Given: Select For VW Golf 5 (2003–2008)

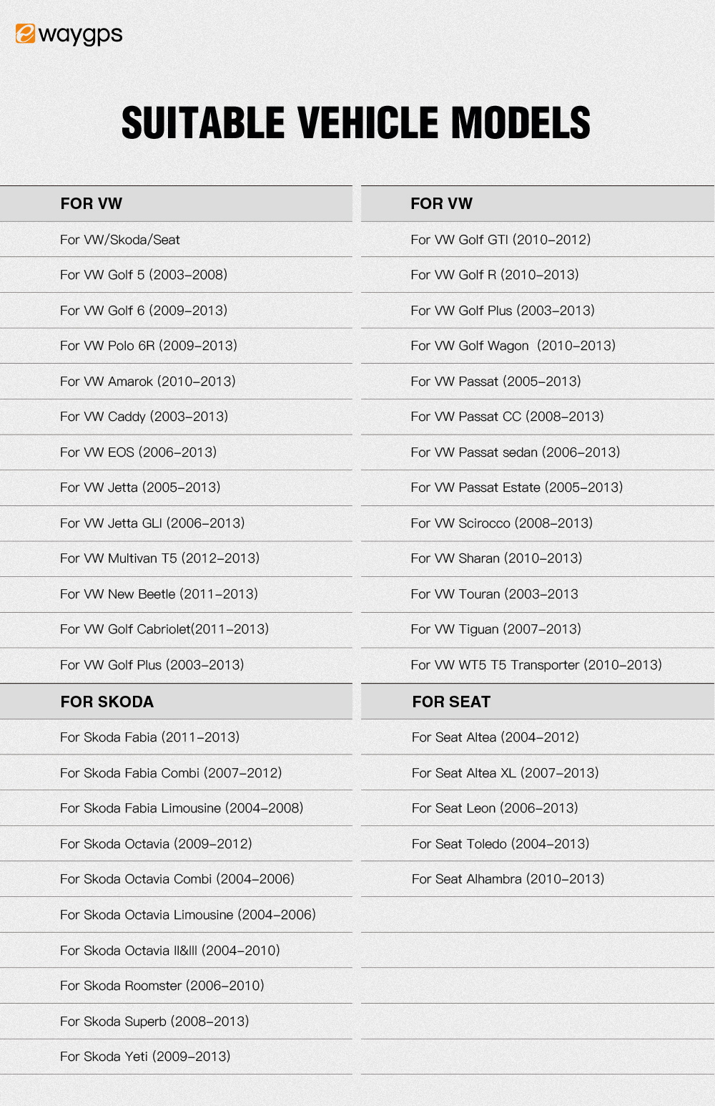Looking at the screenshot, I should [143, 275].
